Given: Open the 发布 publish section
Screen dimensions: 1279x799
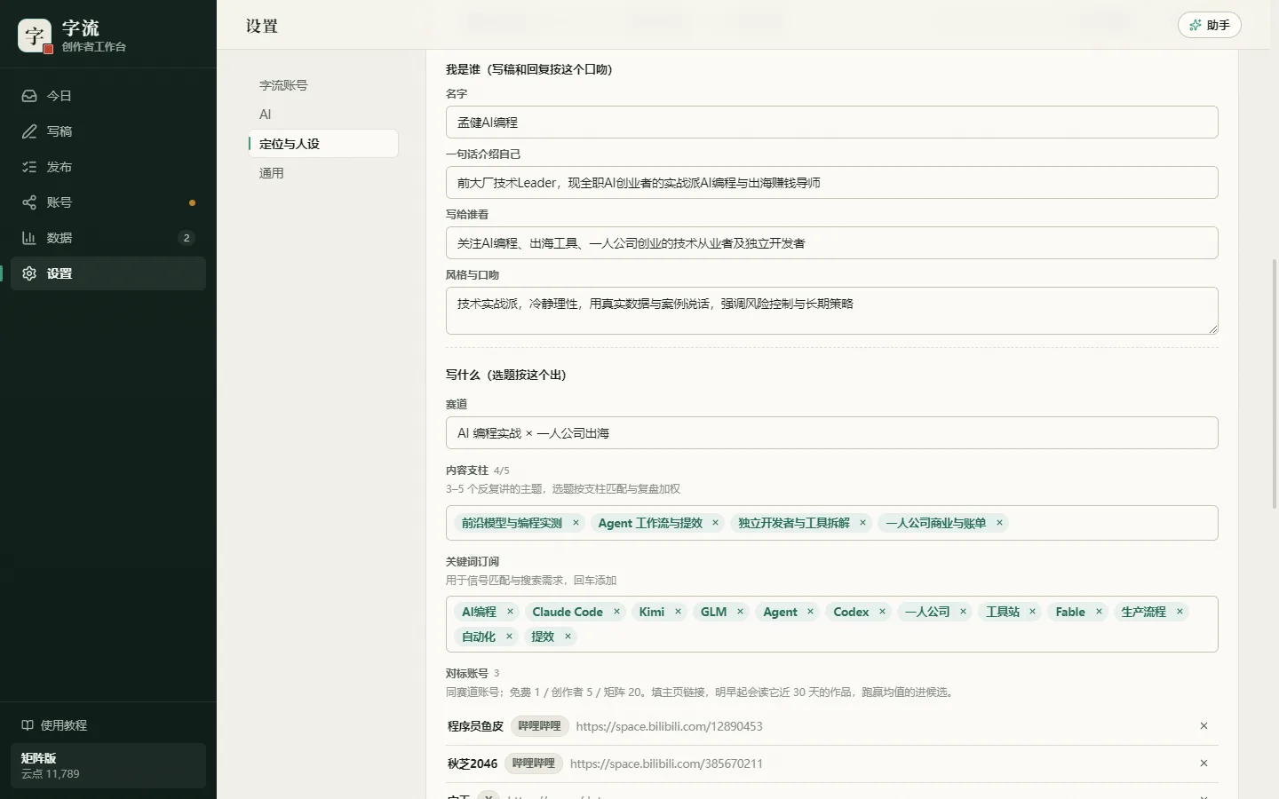Looking at the screenshot, I should coord(108,167).
